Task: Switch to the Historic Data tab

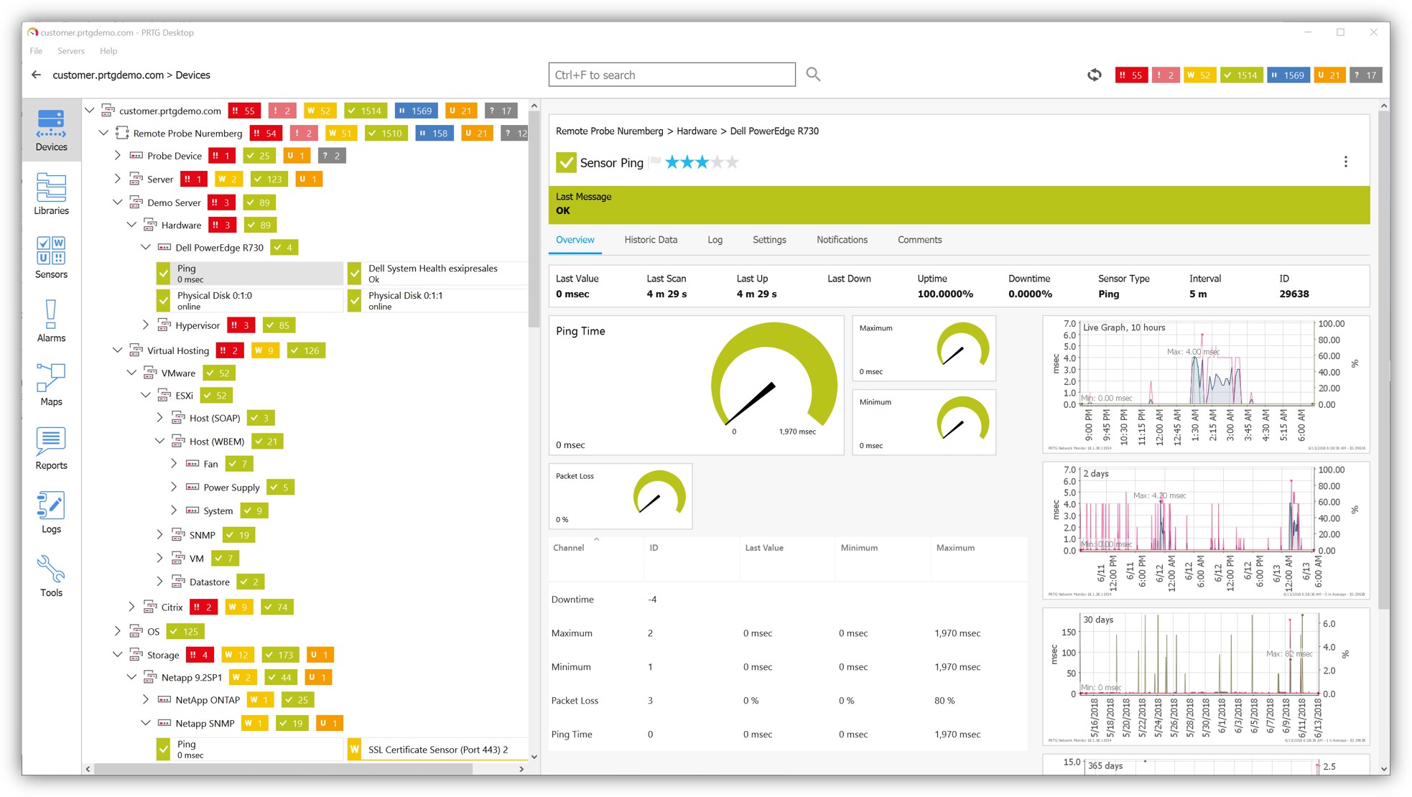Action: (x=650, y=240)
